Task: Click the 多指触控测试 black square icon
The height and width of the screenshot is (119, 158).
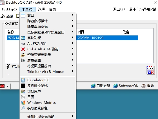Action: [x=23, y=86]
